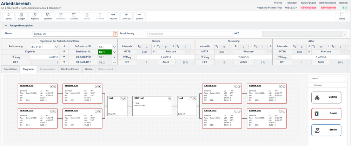The image size is (351, 146).
Task: Open the Geforderter SIL dropdown
Action: coord(114,46)
